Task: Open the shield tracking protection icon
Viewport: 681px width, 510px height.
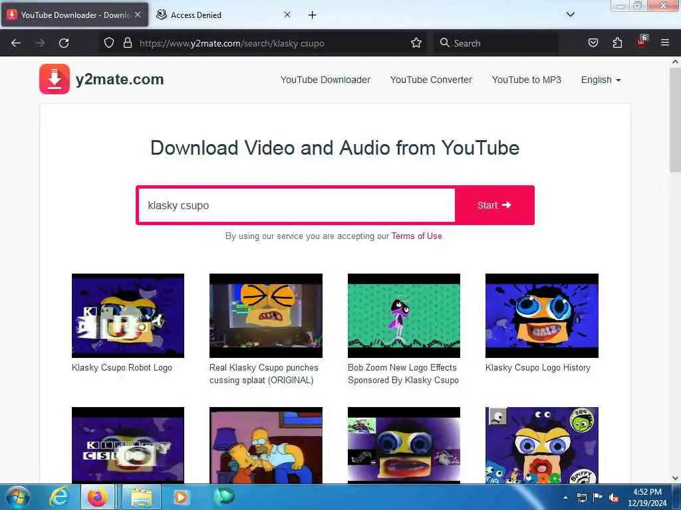Action: (x=109, y=43)
